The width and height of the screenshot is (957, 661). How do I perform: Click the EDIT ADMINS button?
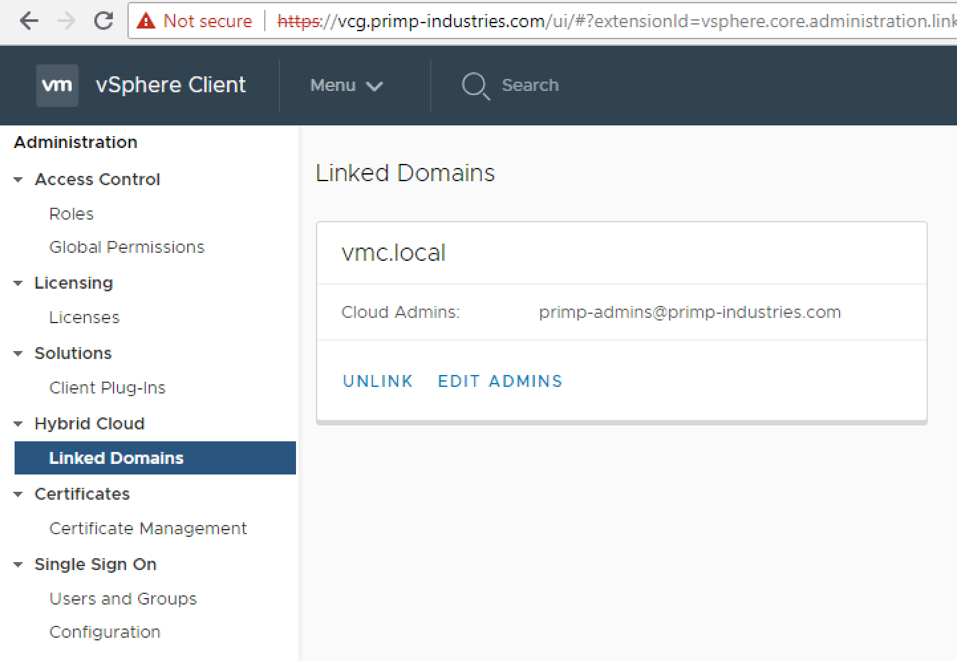(x=500, y=381)
